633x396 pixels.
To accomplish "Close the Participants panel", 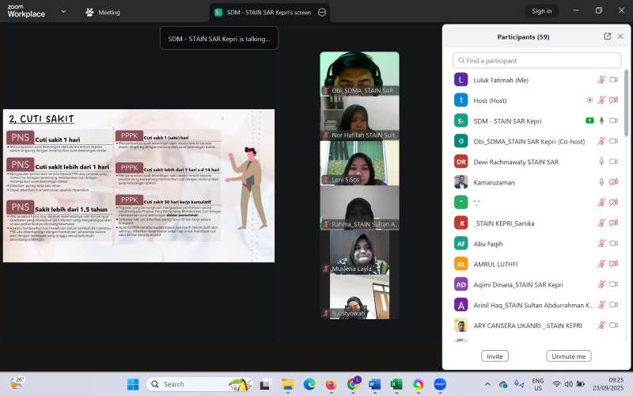I will point(620,36).
